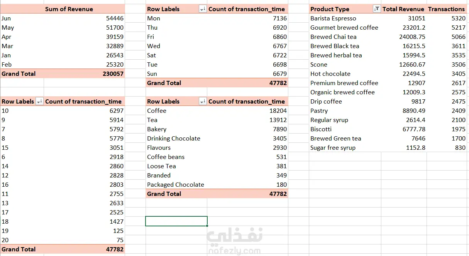469x256 pixels.
Task: Select the empty green-outlined active cell
Action: [x=176, y=221]
